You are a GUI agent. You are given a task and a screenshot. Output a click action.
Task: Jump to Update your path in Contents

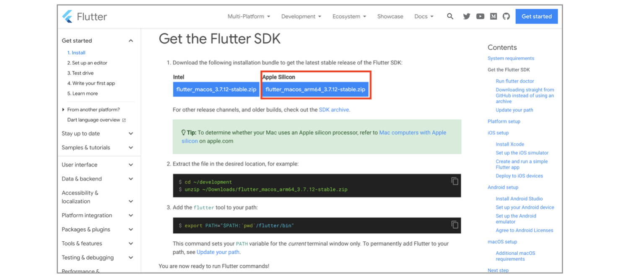(514, 110)
